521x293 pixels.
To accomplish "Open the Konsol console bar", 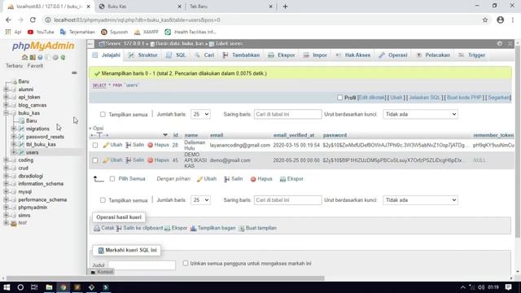I will [x=102, y=272].
